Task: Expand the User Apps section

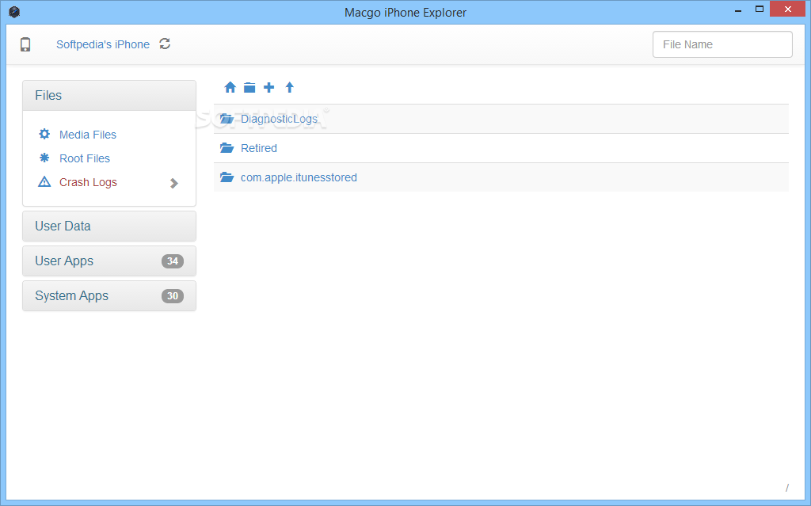Action: pyautogui.click(x=109, y=261)
